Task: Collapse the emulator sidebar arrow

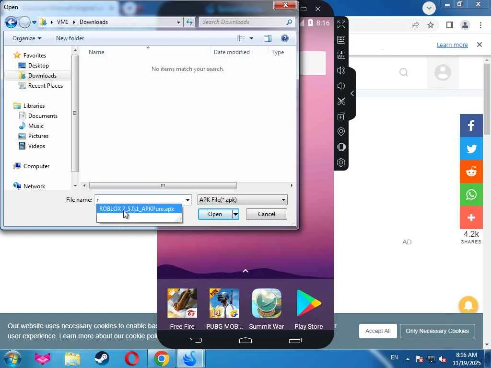Action: click(352, 93)
